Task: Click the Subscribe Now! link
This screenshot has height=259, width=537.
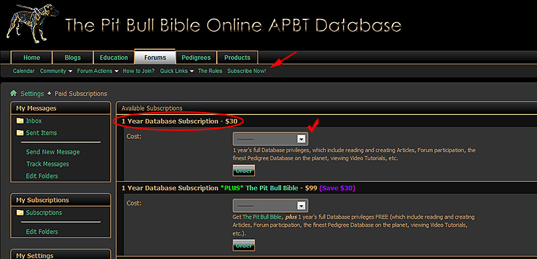Action: pyautogui.click(x=246, y=71)
